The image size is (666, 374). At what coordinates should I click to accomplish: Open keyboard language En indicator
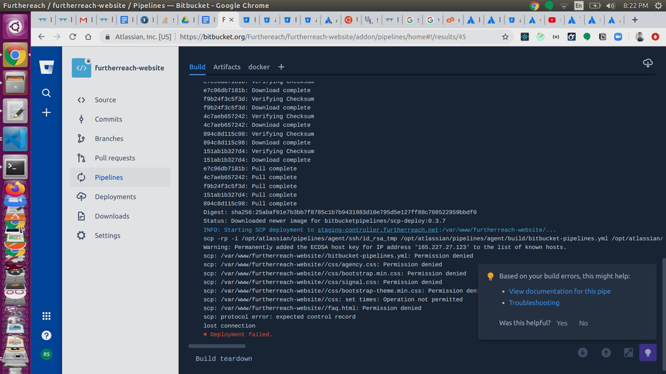579,5
